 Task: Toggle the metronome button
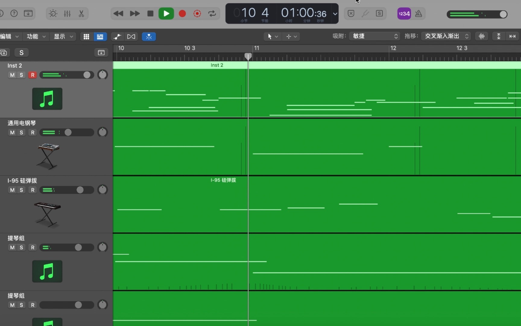(418, 14)
